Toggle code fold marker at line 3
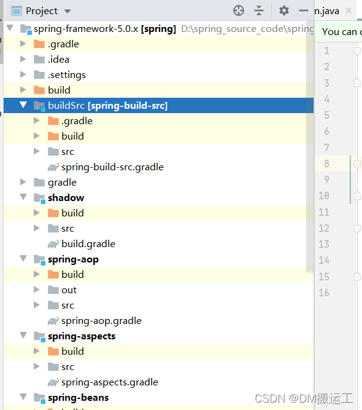Viewport: 362px width, 410px height. [x=357, y=83]
